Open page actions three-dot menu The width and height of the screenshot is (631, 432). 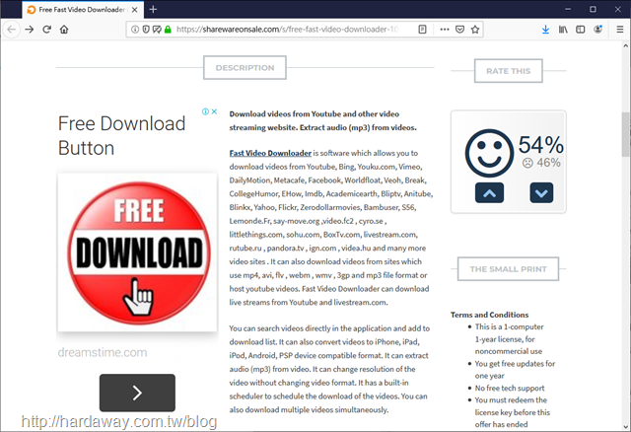445,30
